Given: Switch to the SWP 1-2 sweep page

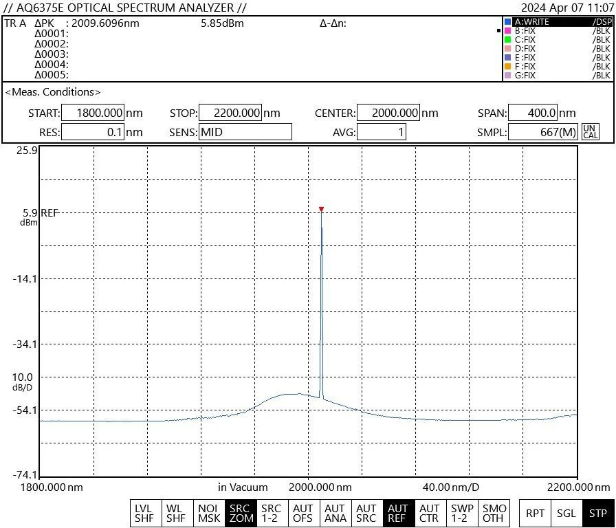Looking at the screenshot, I should pos(461,513).
